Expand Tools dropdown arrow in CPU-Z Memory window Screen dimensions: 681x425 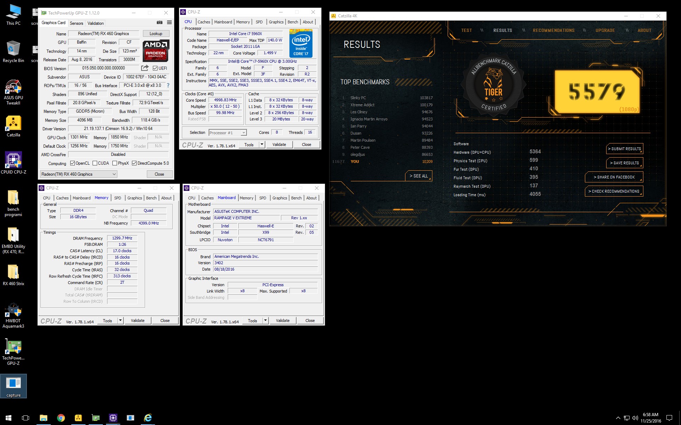click(120, 321)
